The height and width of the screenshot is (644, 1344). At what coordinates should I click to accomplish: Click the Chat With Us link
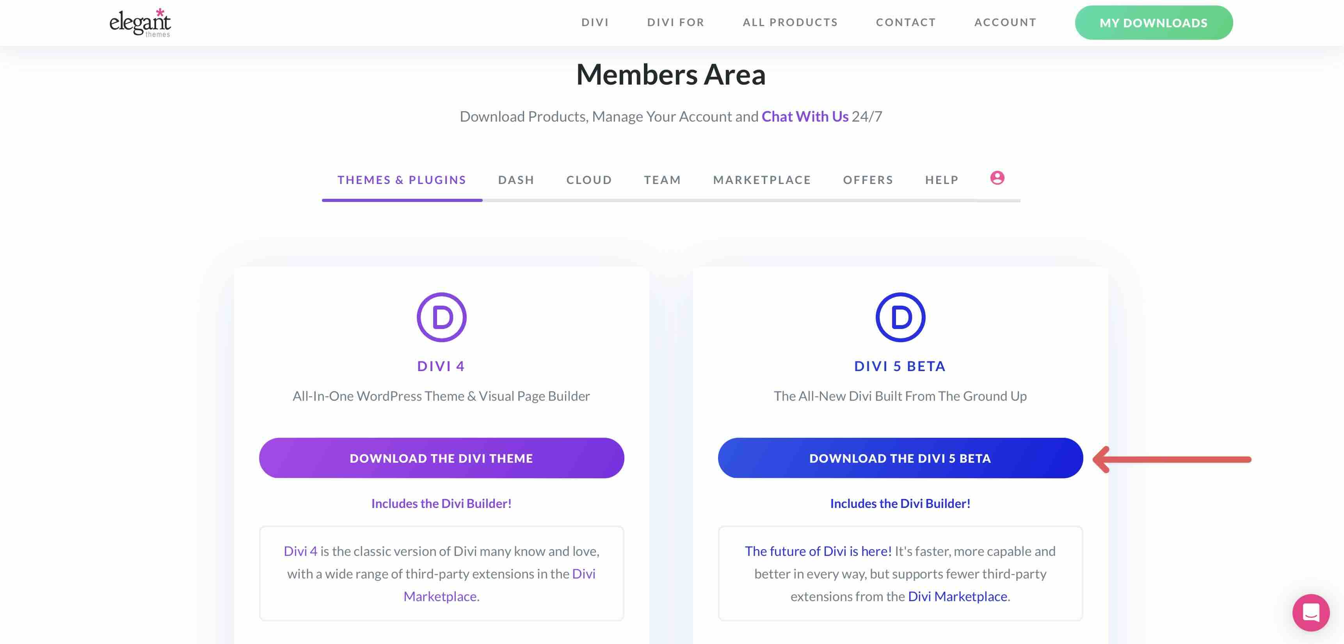coord(805,117)
